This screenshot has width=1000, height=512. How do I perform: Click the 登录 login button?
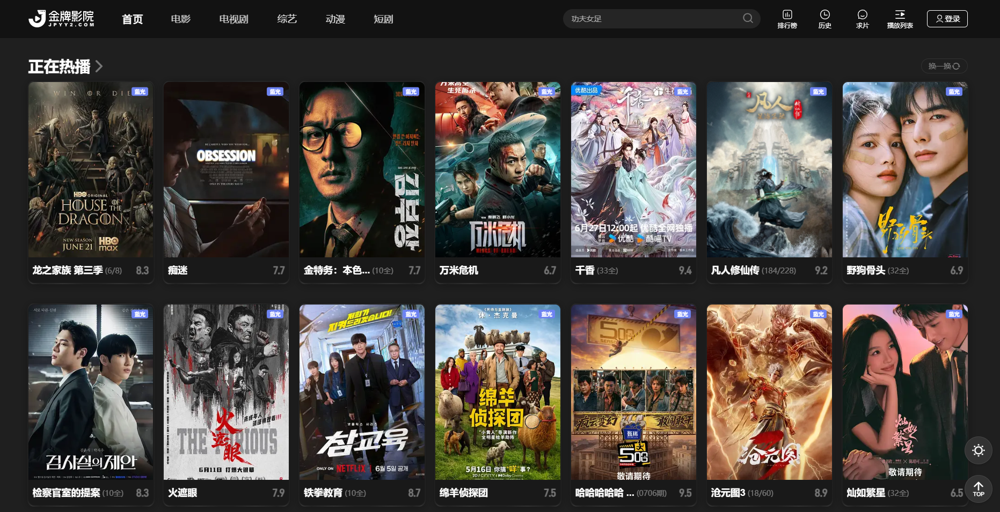click(x=947, y=19)
